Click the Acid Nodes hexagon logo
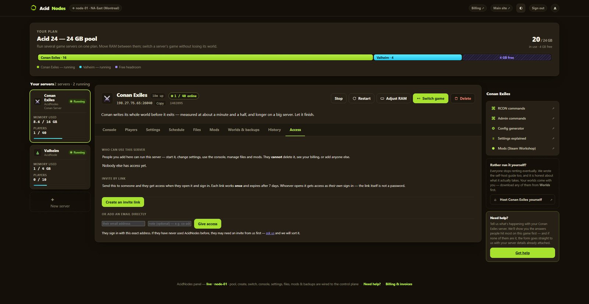 pos(33,8)
